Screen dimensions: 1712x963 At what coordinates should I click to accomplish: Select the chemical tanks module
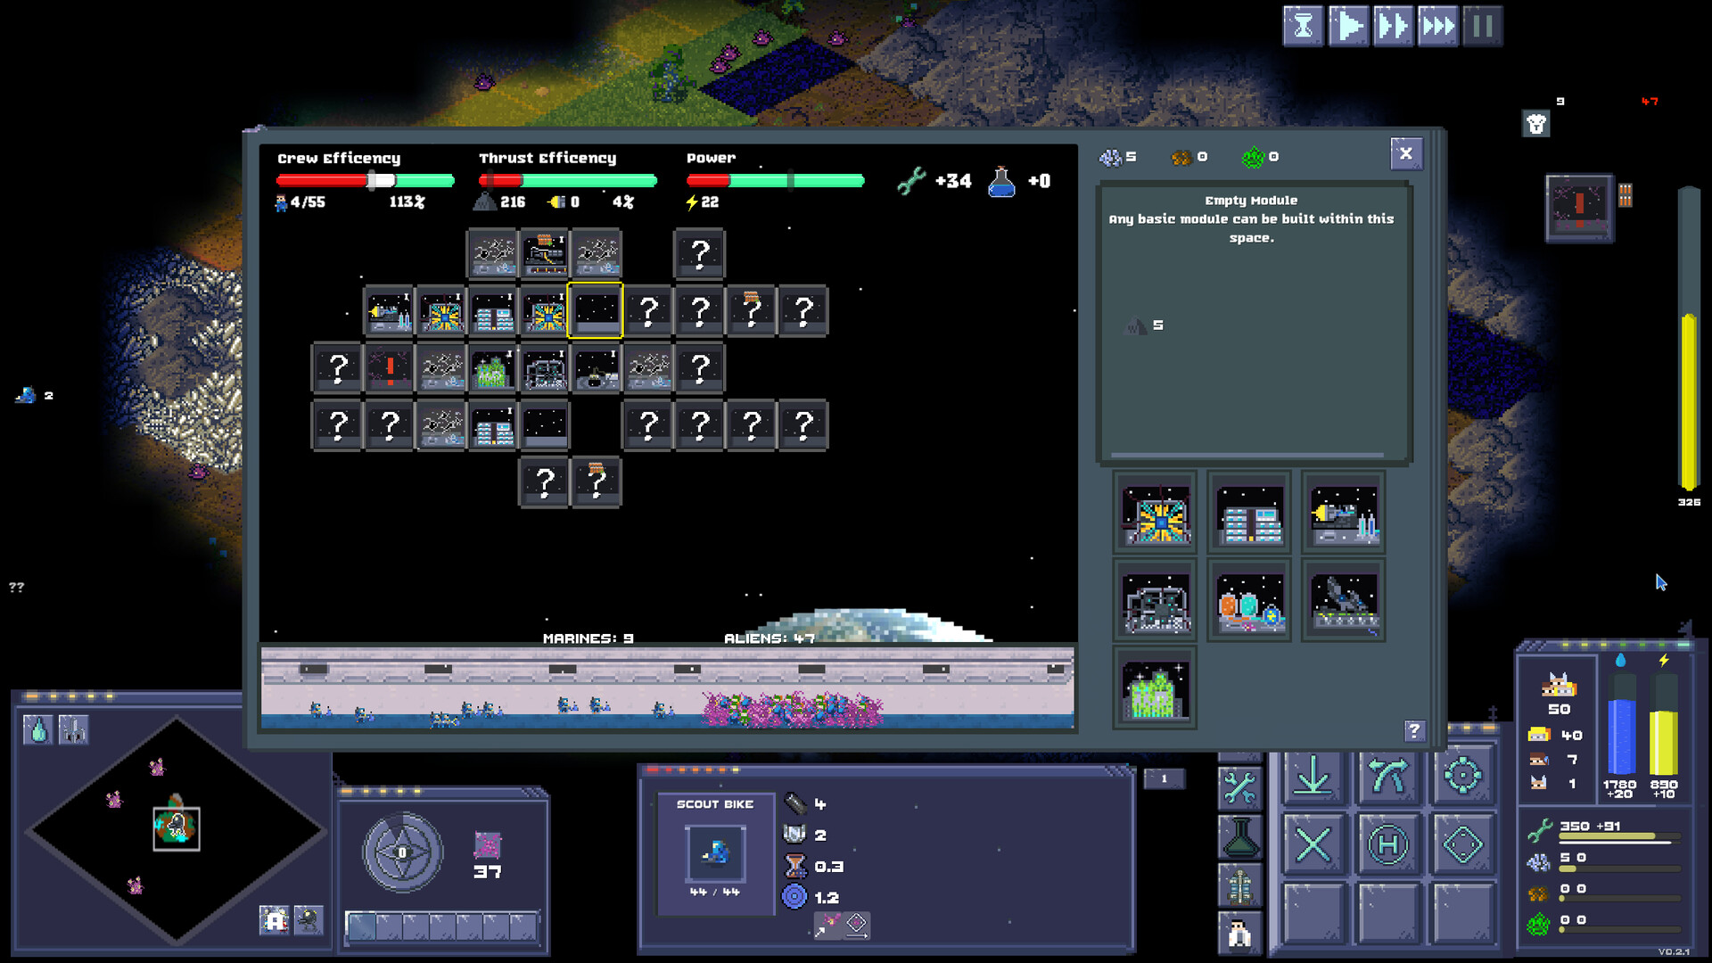(1248, 602)
